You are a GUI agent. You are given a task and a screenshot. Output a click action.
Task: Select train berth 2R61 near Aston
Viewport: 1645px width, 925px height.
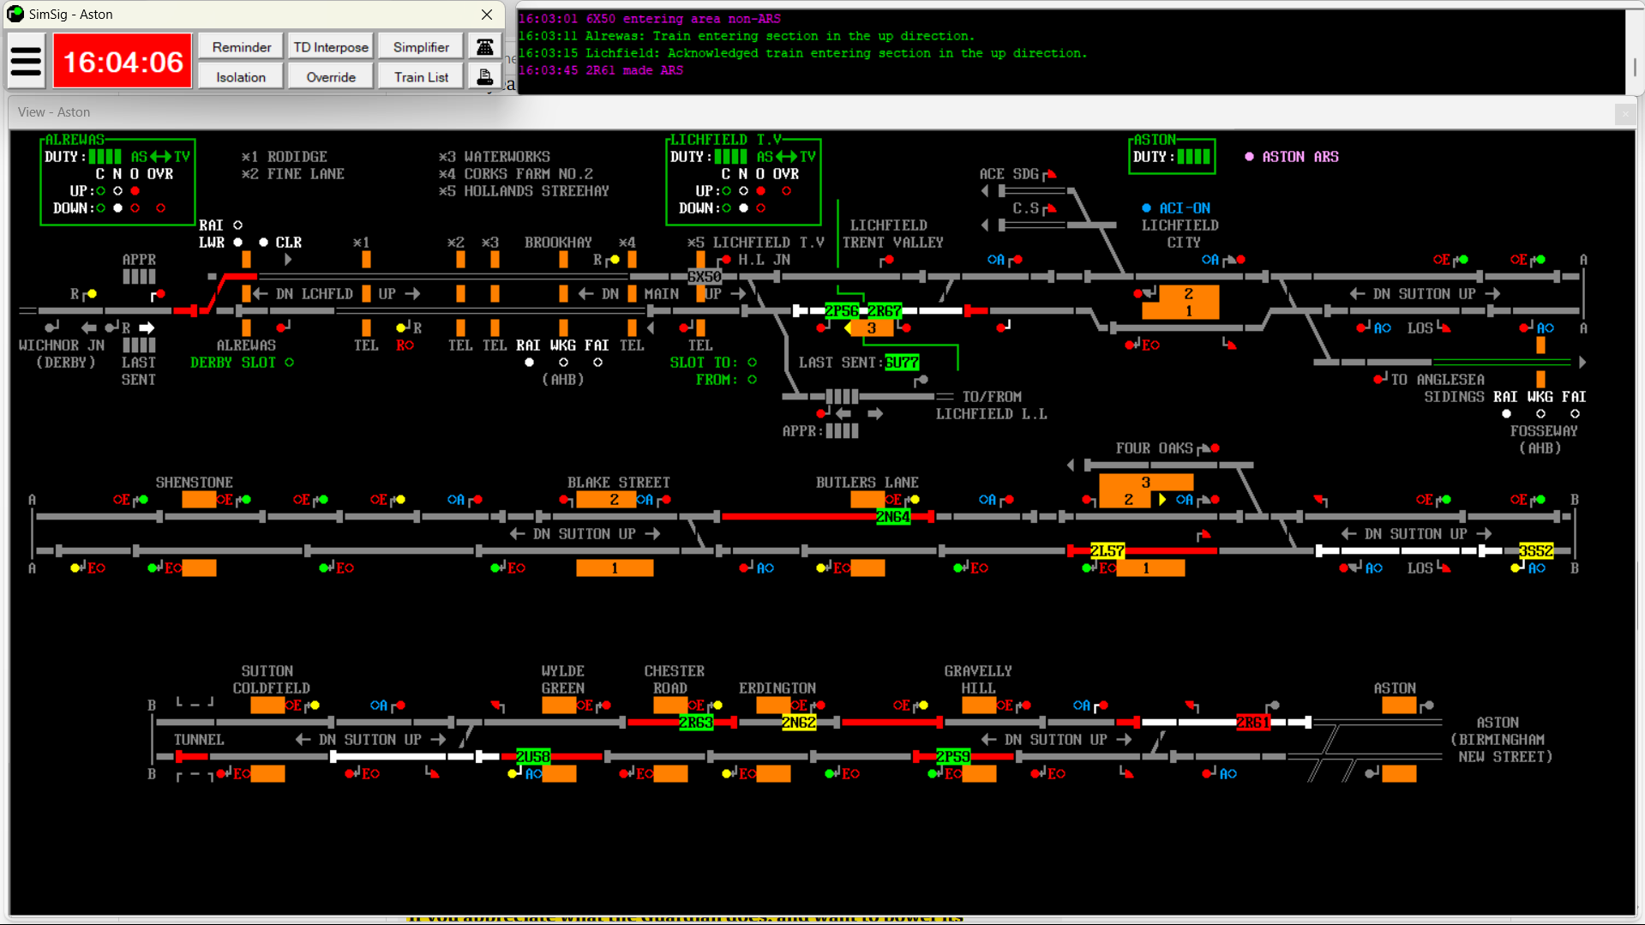coord(1253,723)
